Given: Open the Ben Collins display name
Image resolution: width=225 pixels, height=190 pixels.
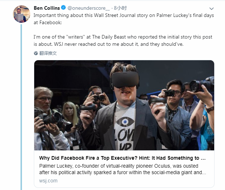Looking at the screenshot, I should click(46, 8).
